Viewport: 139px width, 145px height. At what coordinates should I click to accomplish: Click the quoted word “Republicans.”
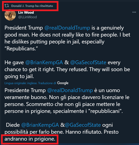21,49
